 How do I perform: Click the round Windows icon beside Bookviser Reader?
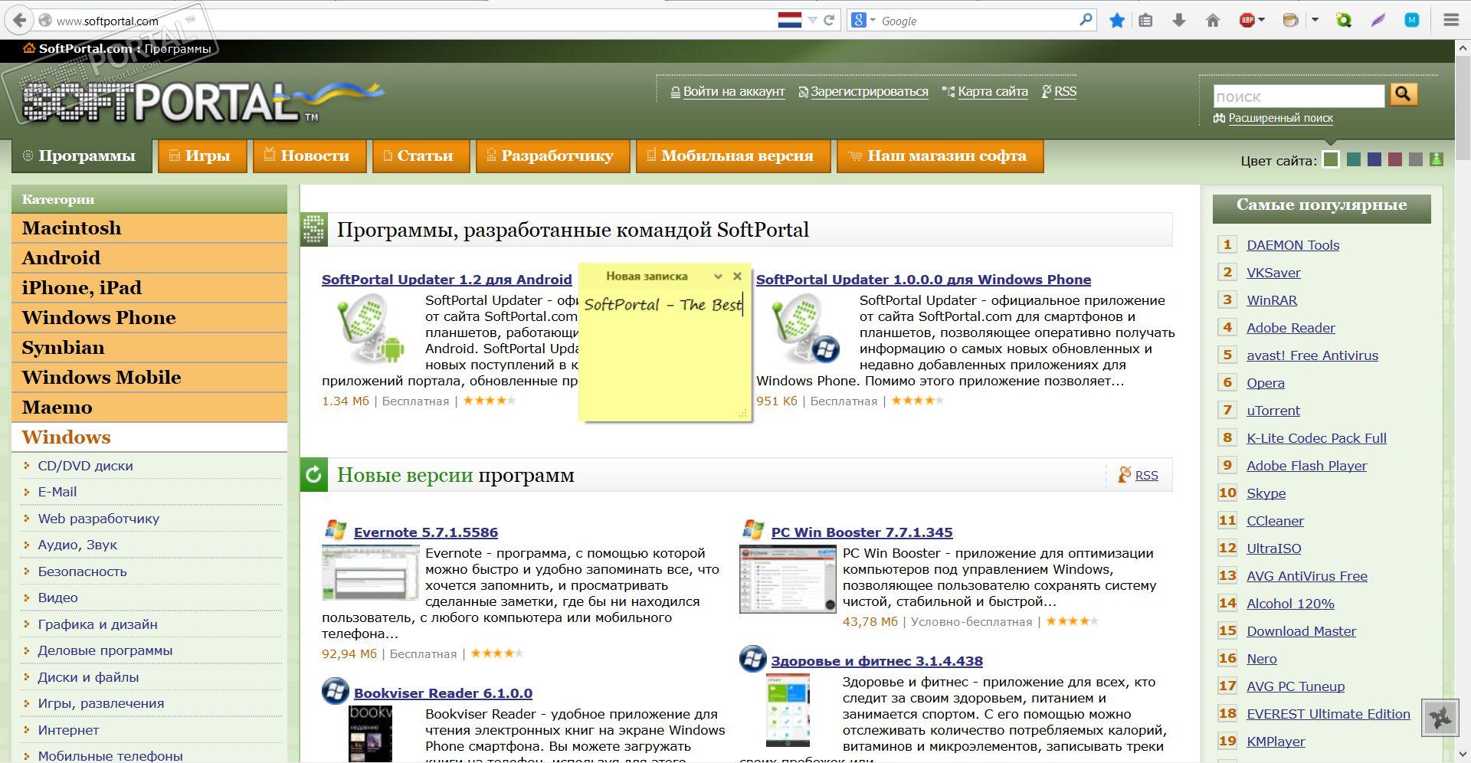pyautogui.click(x=335, y=691)
